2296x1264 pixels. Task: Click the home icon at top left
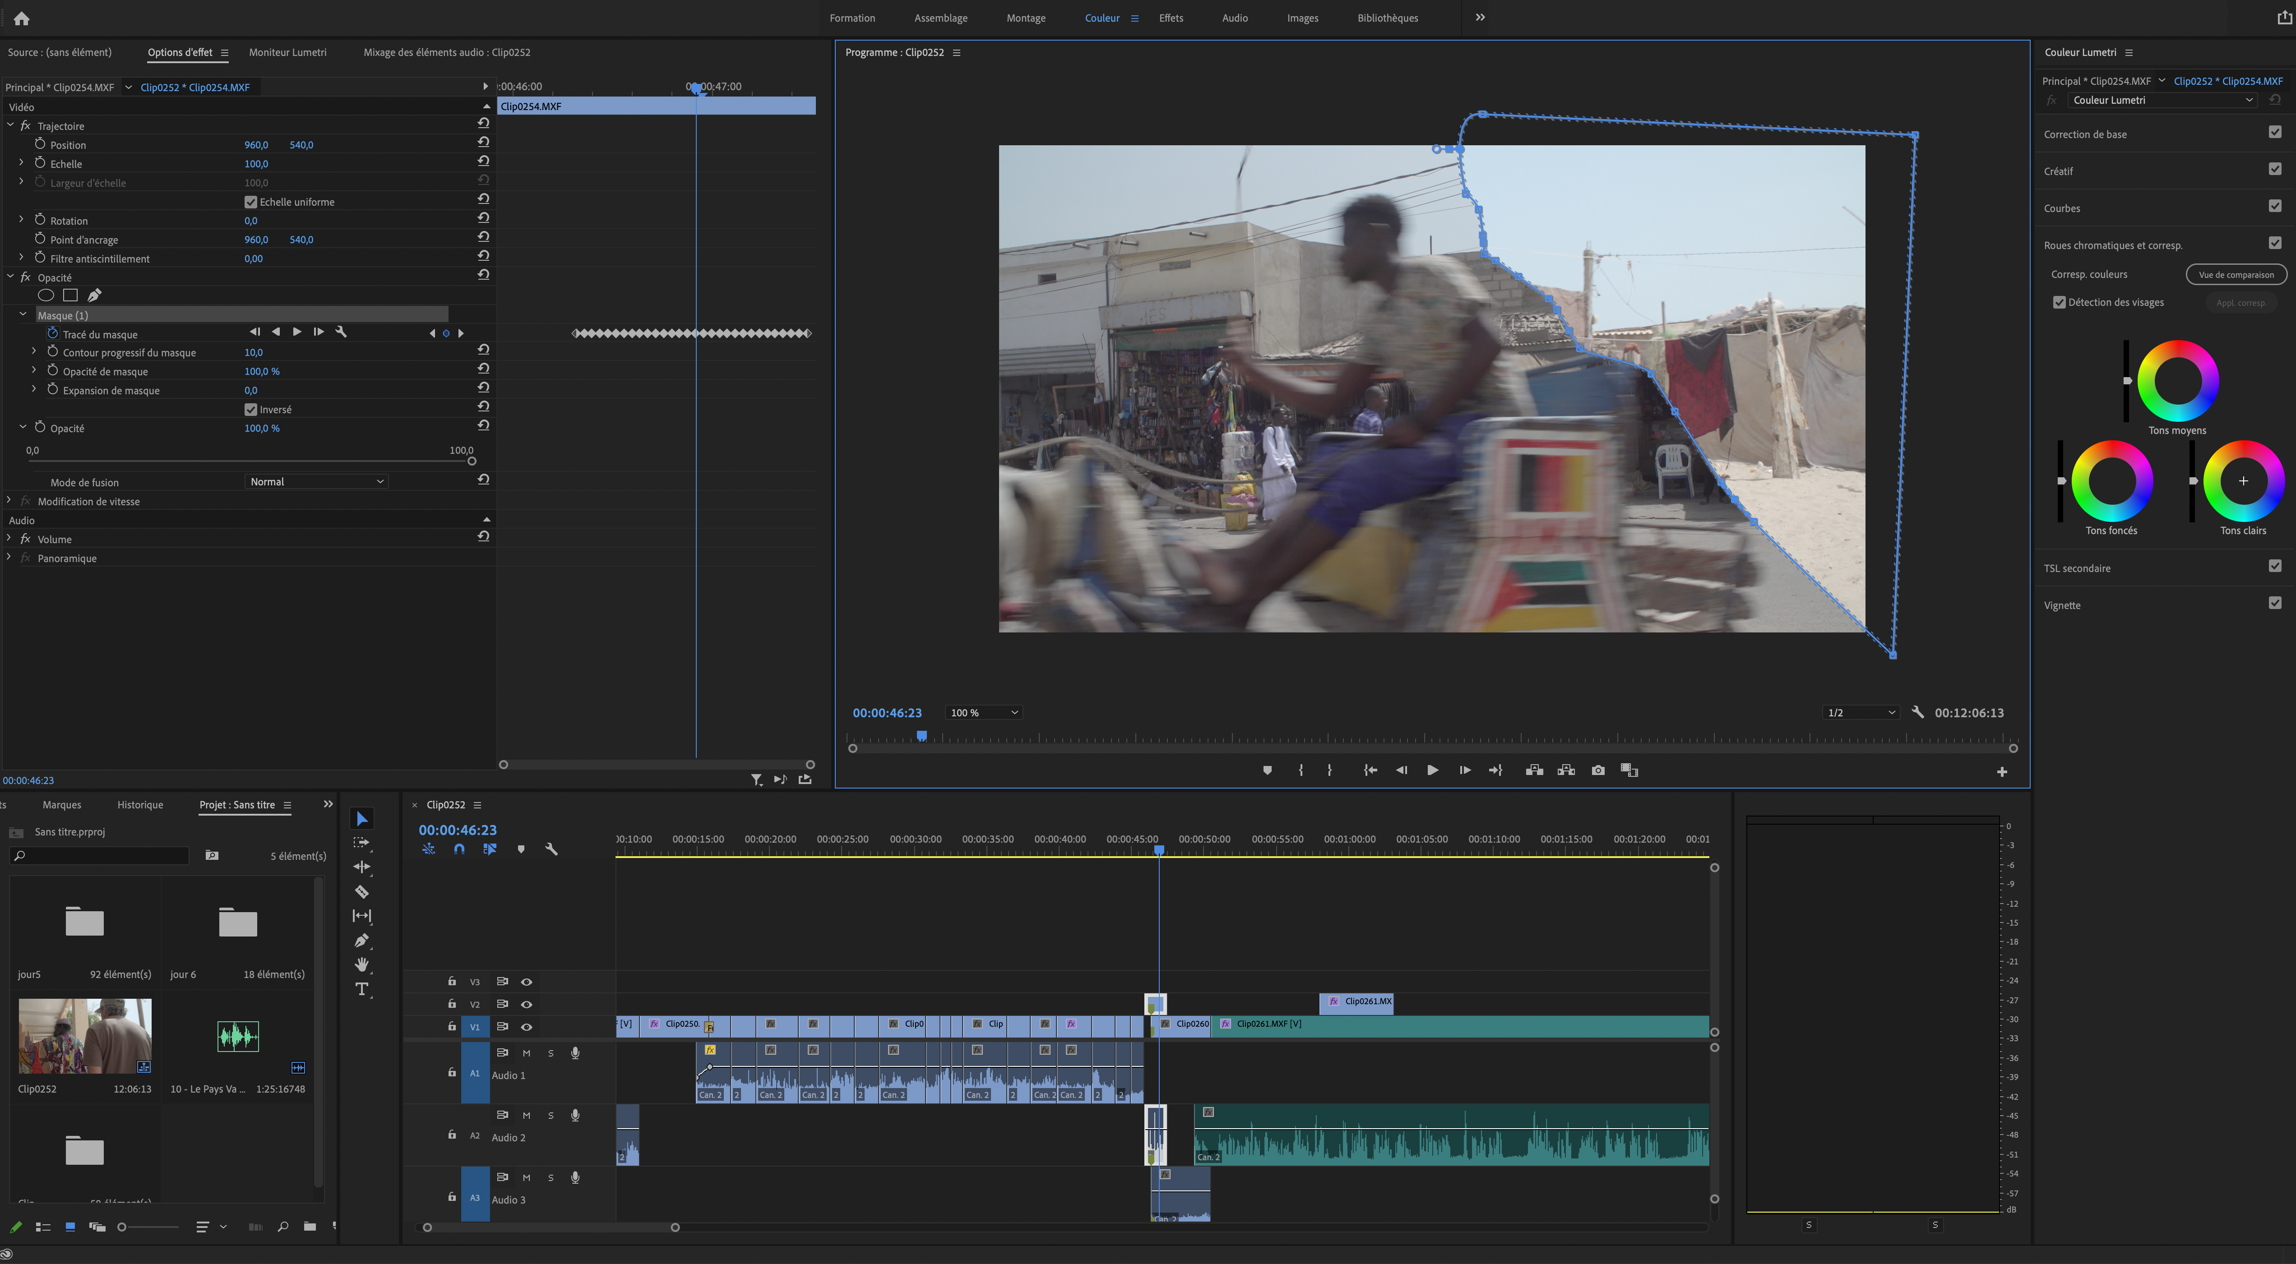tap(21, 18)
